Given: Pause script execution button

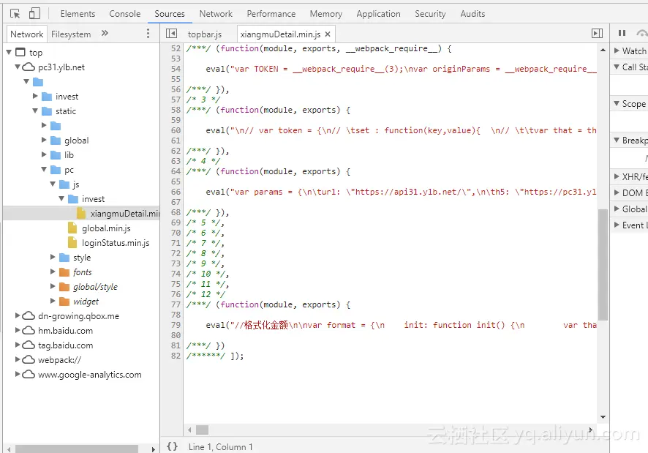Looking at the screenshot, I should click(622, 33).
